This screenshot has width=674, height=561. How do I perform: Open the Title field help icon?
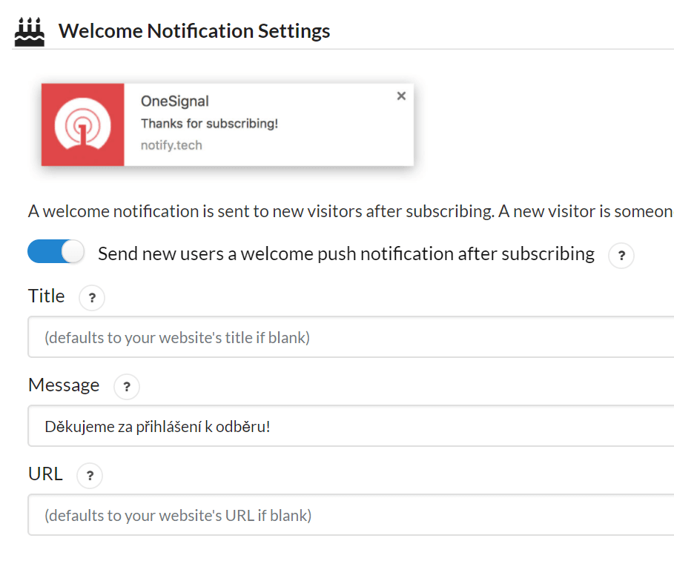[92, 298]
